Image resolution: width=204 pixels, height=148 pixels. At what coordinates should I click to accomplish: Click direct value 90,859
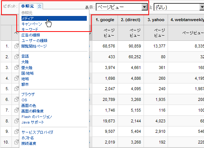pos(135,46)
